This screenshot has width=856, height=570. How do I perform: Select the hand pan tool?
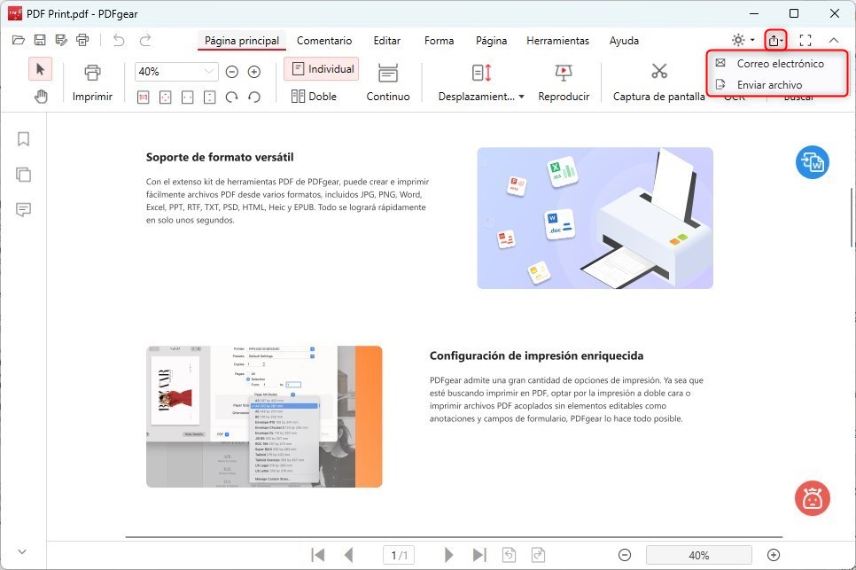point(41,97)
